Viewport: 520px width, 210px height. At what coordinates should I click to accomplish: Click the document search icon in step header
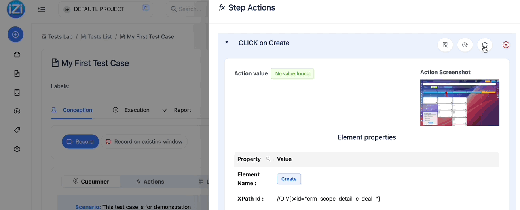click(x=445, y=45)
